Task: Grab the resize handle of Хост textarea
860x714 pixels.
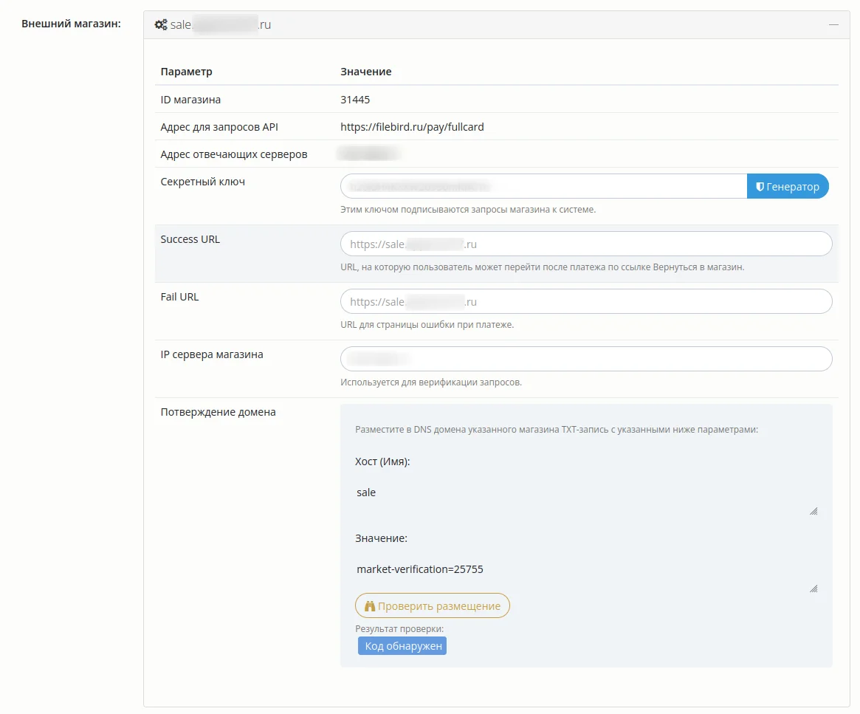Action: pyautogui.click(x=813, y=511)
